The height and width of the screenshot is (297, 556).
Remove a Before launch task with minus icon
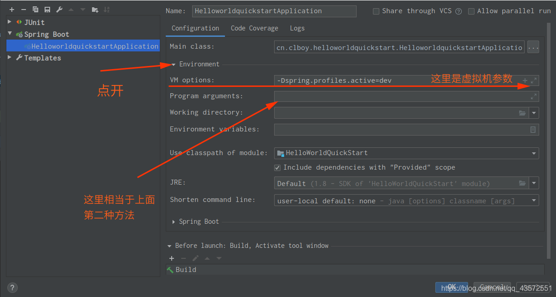point(184,258)
